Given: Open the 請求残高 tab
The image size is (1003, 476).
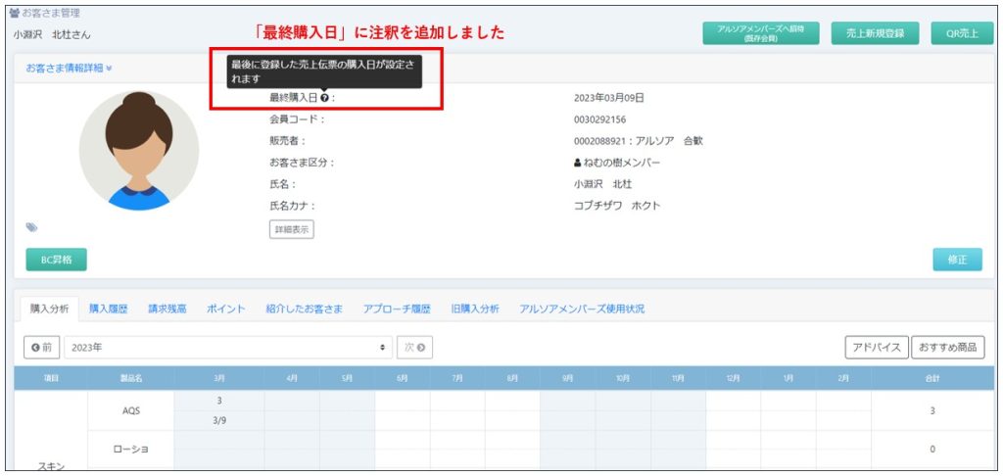Looking at the screenshot, I should [167, 309].
